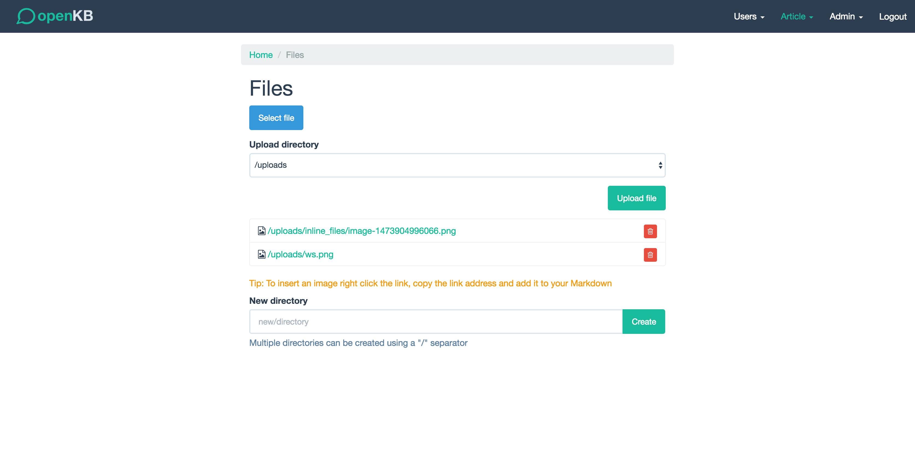Click the Files breadcrumb item

pos(294,55)
